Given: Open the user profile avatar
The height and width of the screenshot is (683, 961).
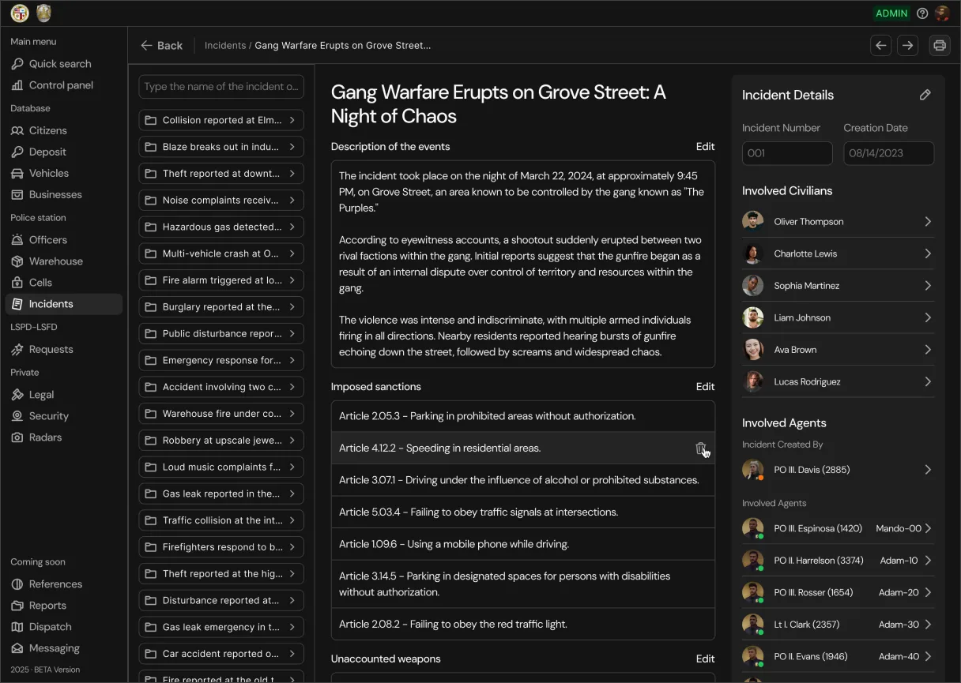Looking at the screenshot, I should 942,13.
